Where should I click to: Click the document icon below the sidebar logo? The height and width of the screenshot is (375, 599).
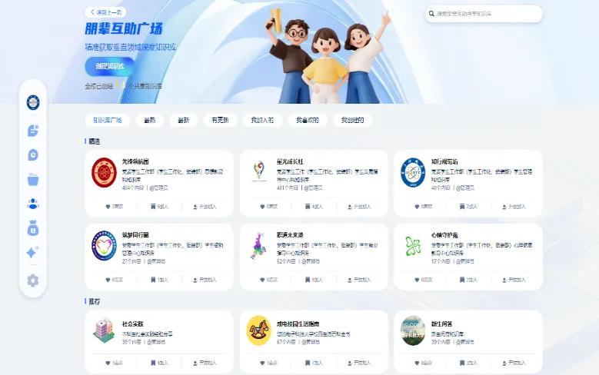[33, 130]
